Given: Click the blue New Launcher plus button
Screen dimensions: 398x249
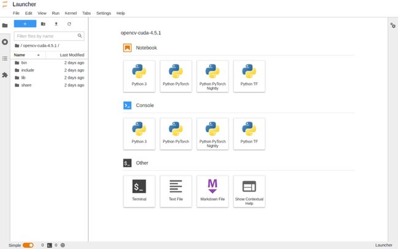Looking at the screenshot, I should pyautogui.click(x=25, y=24).
